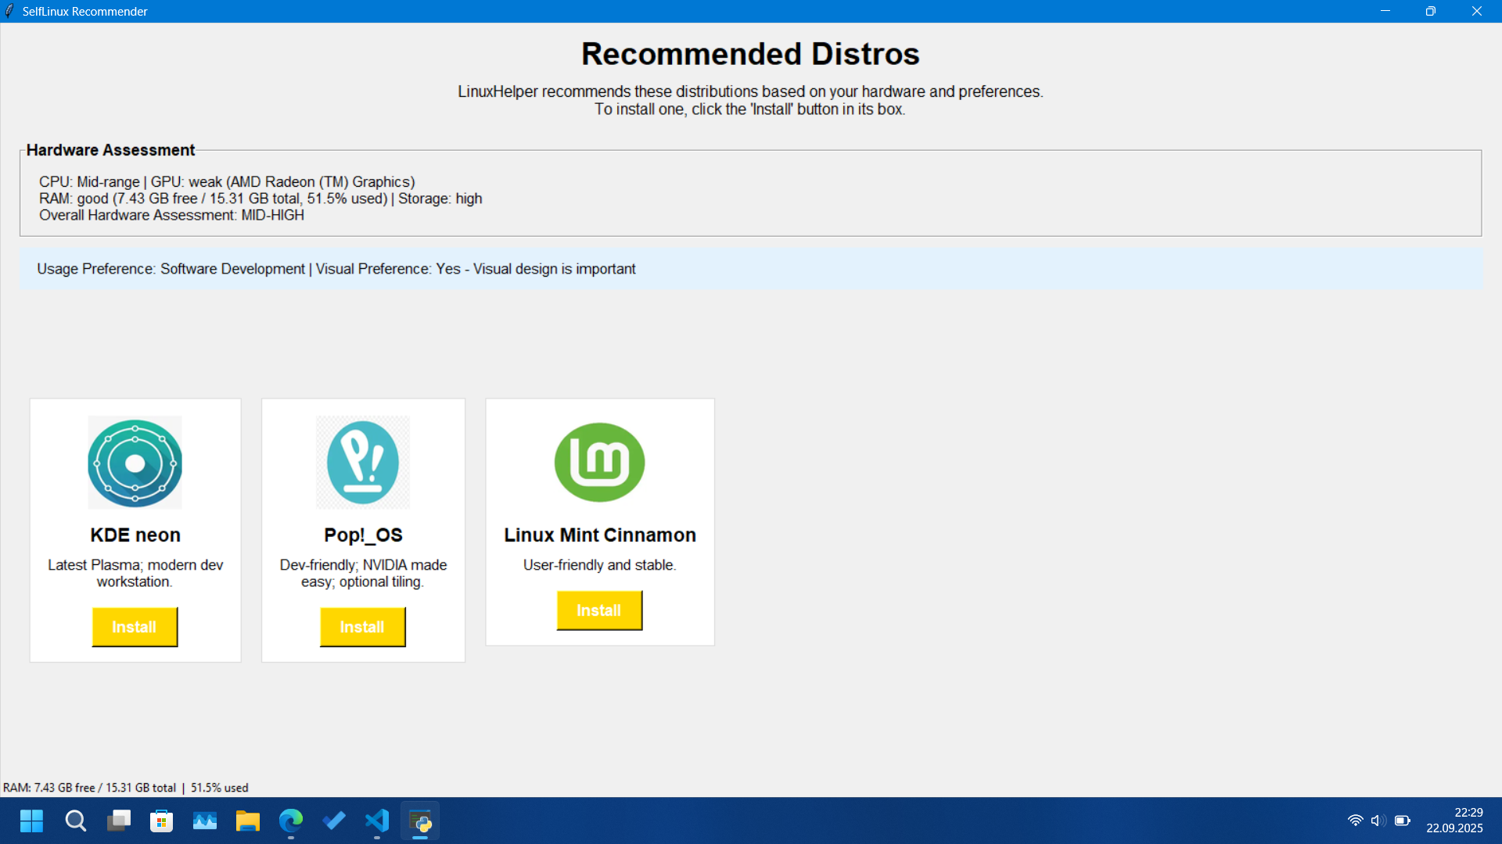Image resolution: width=1502 pixels, height=844 pixels.
Task: Select the Linux Mint Cinnamon logo
Action: [x=599, y=462]
